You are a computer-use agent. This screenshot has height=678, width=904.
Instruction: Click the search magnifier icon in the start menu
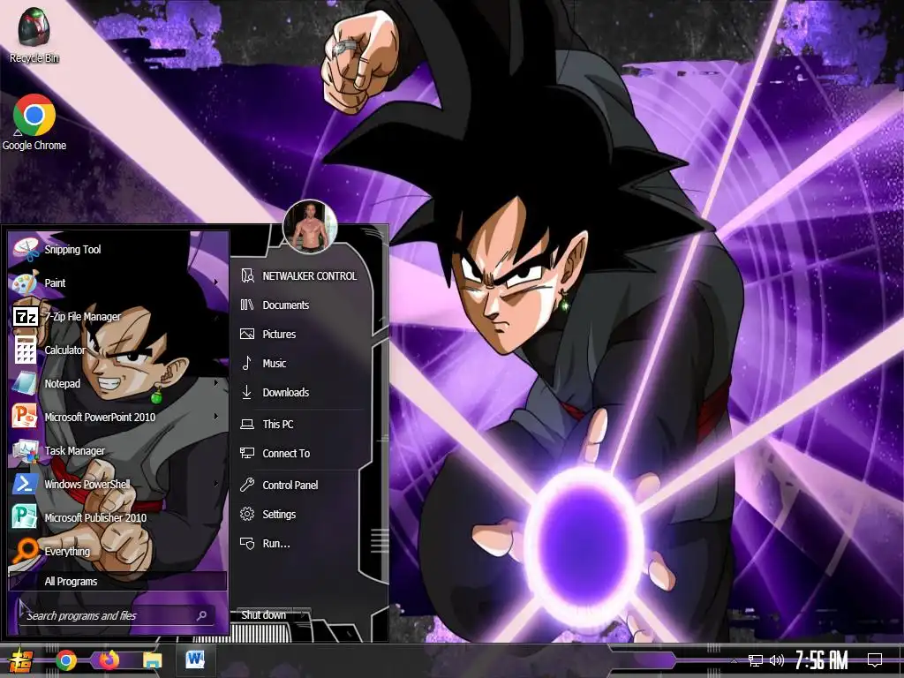point(202,615)
